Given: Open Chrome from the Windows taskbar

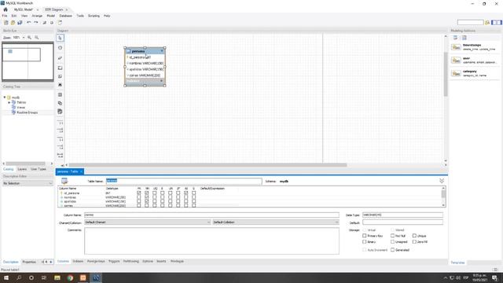Looking at the screenshot, I should (70, 277).
